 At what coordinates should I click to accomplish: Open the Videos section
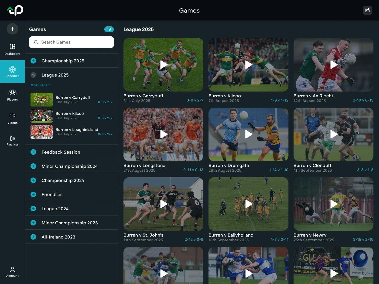pyautogui.click(x=12, y=118)
